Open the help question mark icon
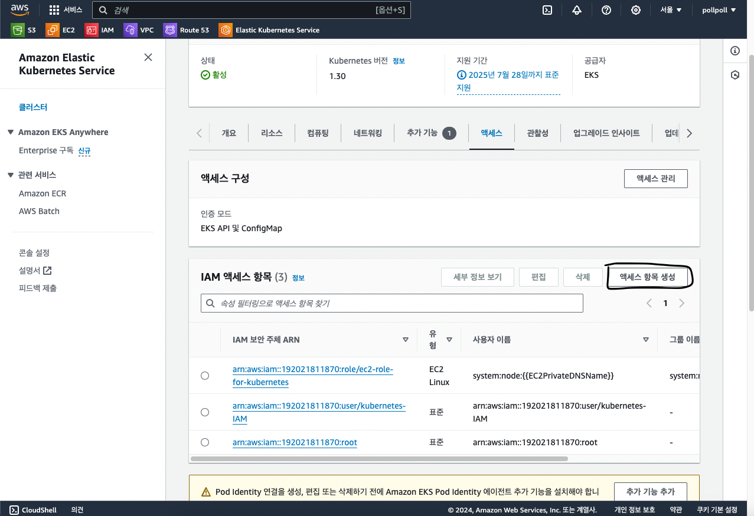 [x=606, y=10]
